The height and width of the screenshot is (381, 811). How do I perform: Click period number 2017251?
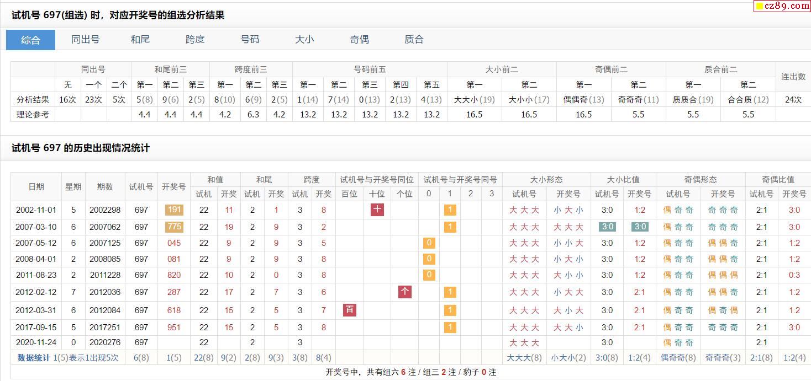click(x=105, y=328)
